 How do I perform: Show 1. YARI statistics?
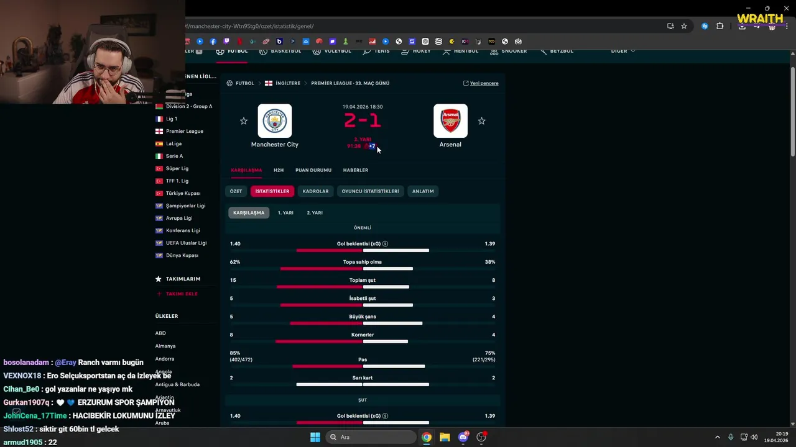[285, 213]
